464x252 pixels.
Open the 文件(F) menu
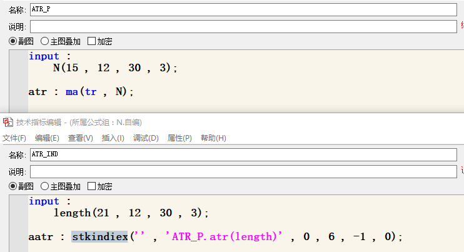14,138
